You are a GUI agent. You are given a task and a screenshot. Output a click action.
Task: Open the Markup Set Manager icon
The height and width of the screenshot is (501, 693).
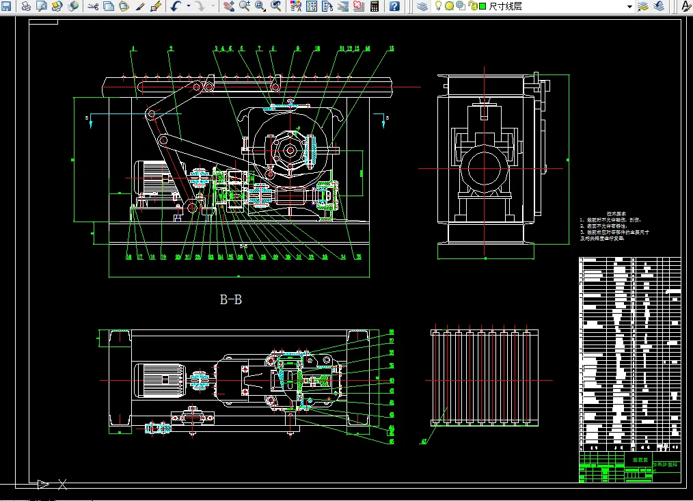point(358,5)
